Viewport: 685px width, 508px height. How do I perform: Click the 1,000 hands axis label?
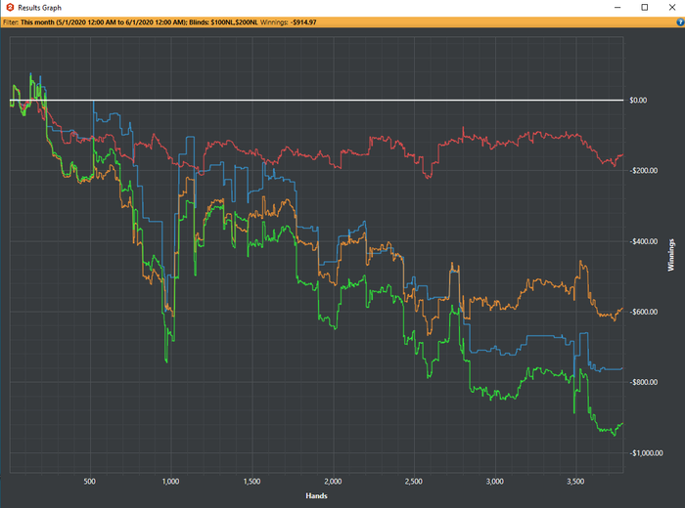170,482
